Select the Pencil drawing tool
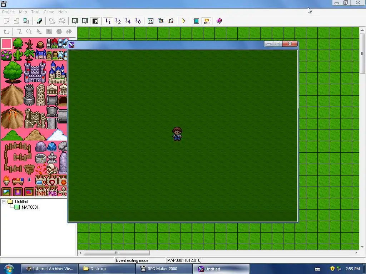The image size is (366, 274). click(39, 32)
